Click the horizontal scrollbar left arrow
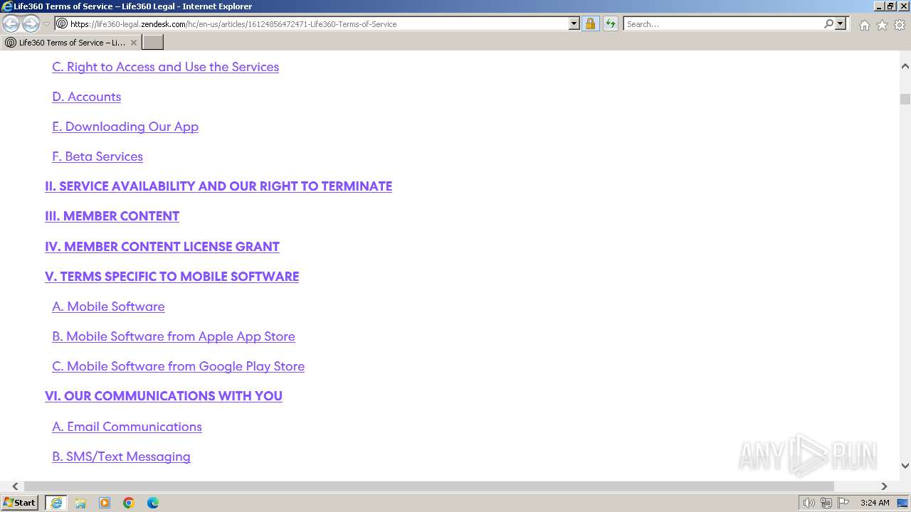 15,486
